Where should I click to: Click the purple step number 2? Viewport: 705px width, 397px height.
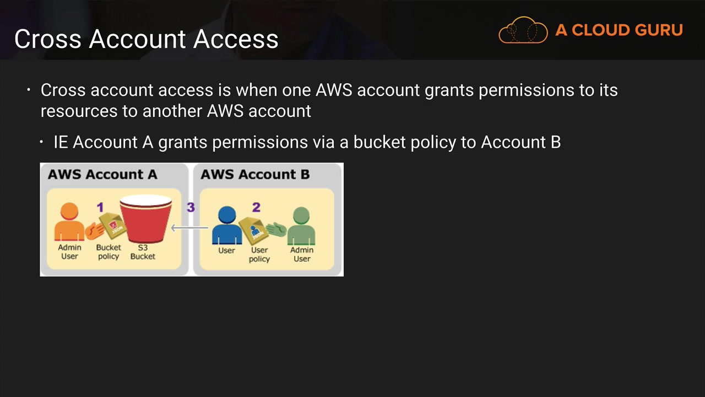click(x=256, y=207)
